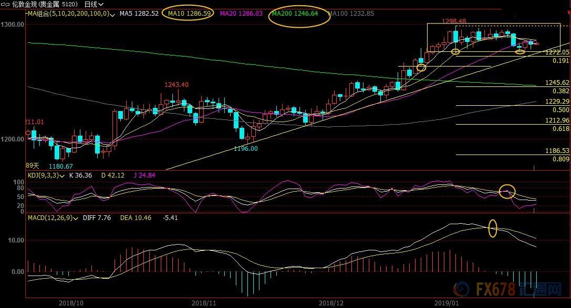Select the 0.191 Fibonacci ratio label

click(x=561, y=61)
